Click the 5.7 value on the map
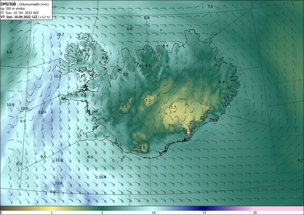The image size is (304, 215). [126, 74]
